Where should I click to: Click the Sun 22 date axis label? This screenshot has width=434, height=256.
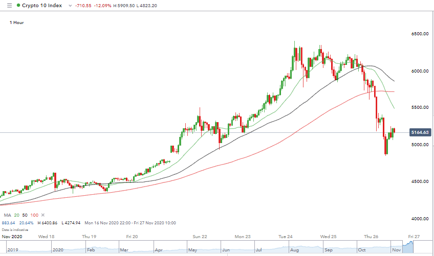click(200, 237)
